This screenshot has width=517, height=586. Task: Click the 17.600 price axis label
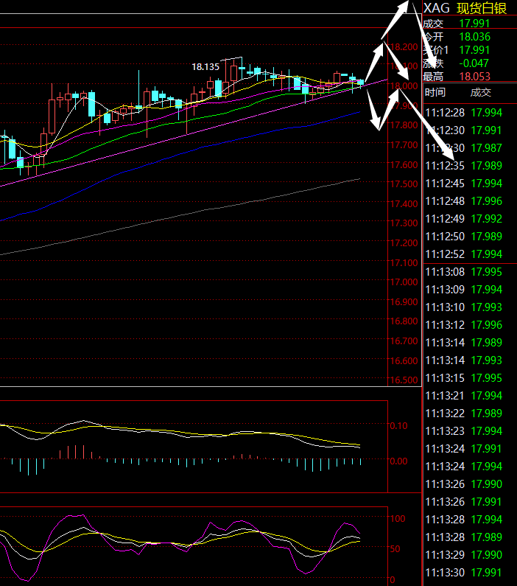[404, 165]
